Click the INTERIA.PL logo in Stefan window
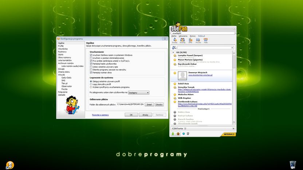The height and width of the screenshot is (170, 303). point(229,134)
